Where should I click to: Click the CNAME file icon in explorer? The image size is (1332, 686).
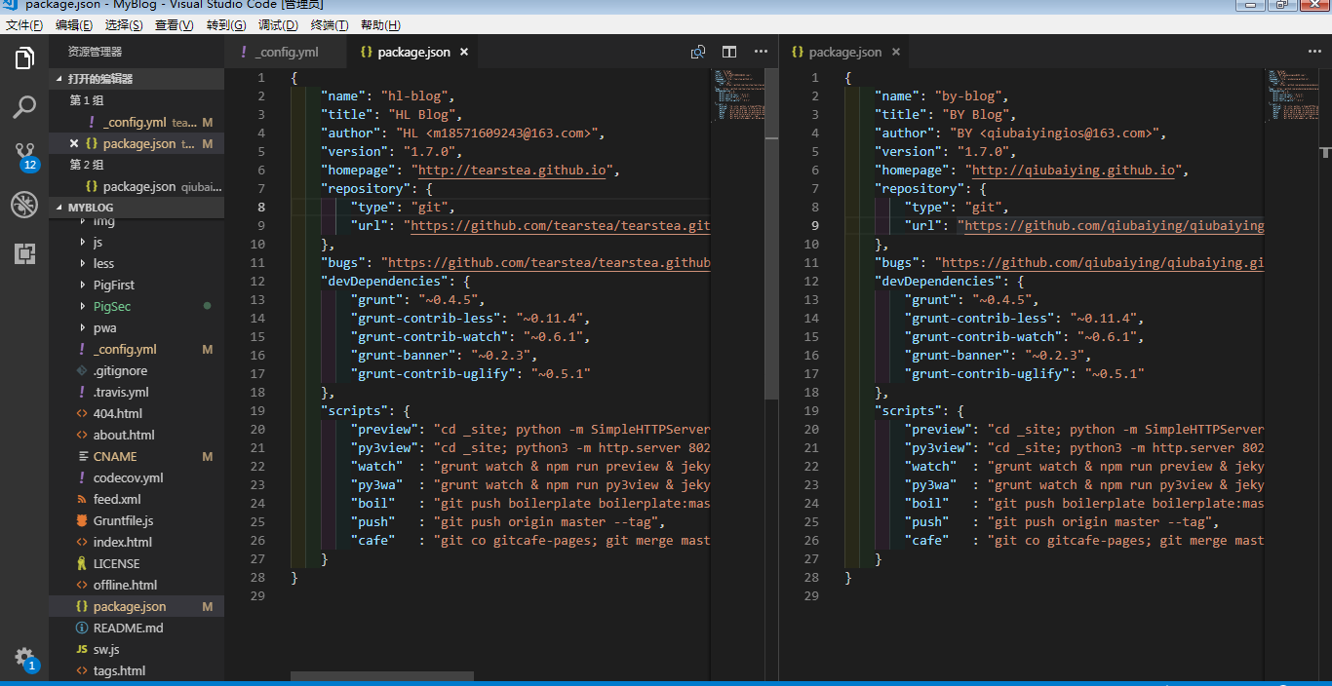pyautogui.click(x=82, y=457)
